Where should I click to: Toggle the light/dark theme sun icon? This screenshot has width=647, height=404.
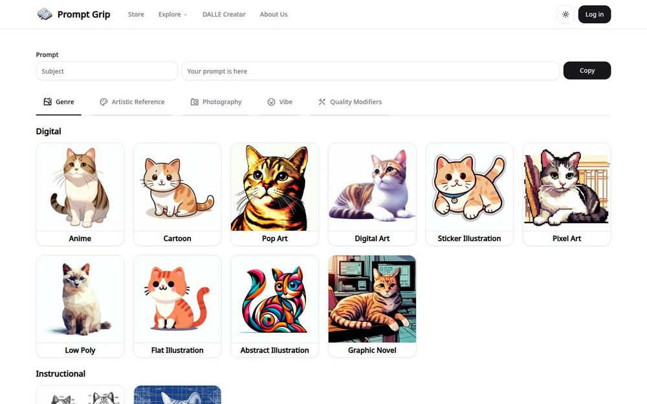(x=565, y=14)
